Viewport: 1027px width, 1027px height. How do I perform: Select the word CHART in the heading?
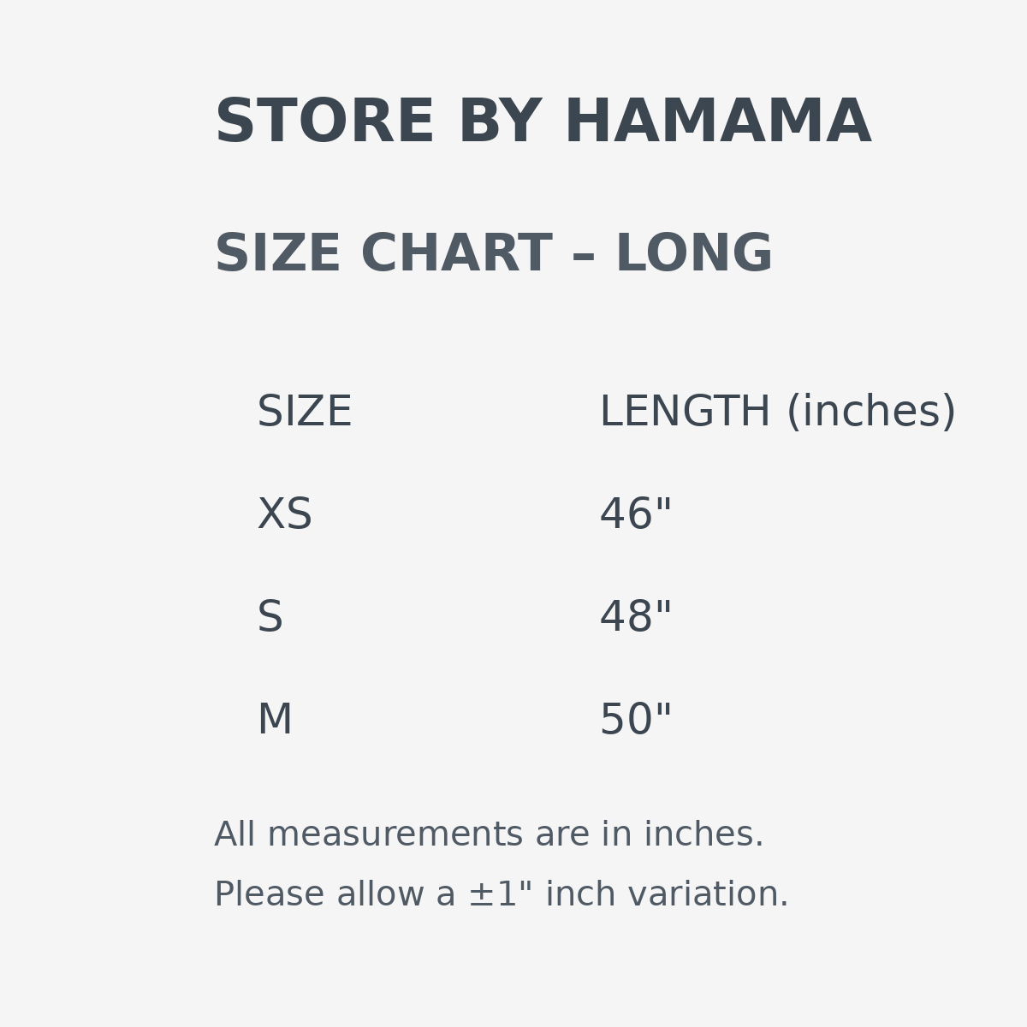click(x=456, y=255)
